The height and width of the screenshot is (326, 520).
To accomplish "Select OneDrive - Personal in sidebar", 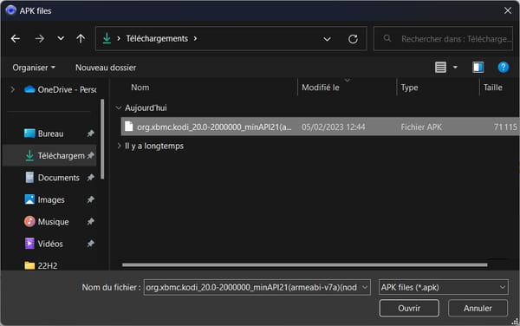I will pos(61,89).
